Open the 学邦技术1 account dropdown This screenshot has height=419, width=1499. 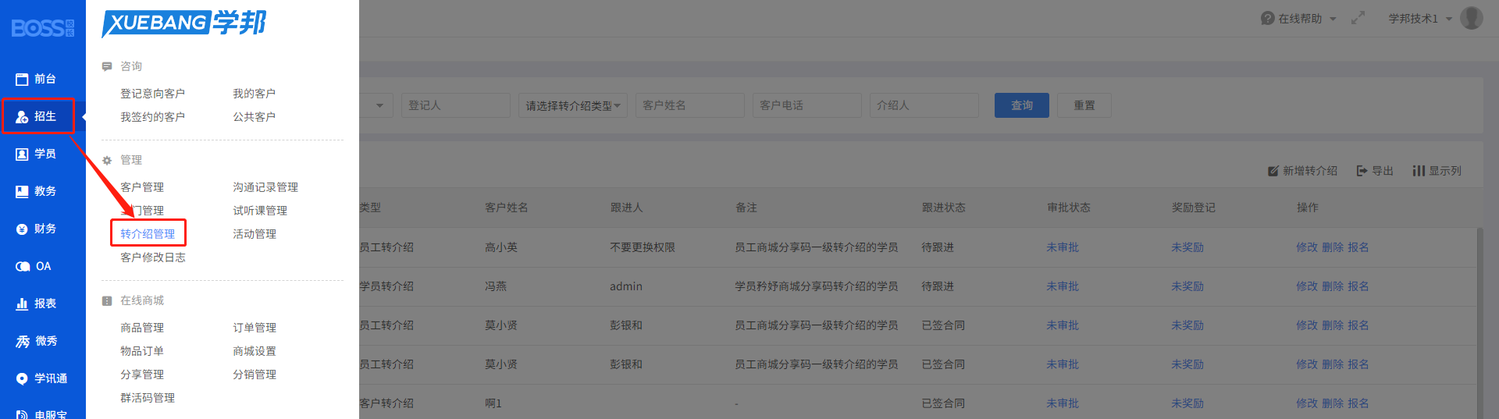click(x=1420, y=18)
